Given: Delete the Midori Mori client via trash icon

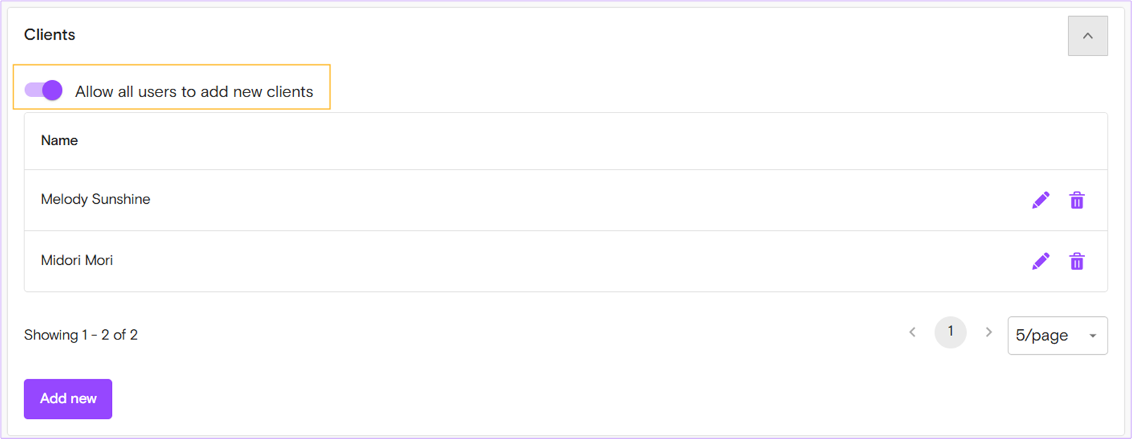Looking at the screenshot, I should tap(1077, 261).
